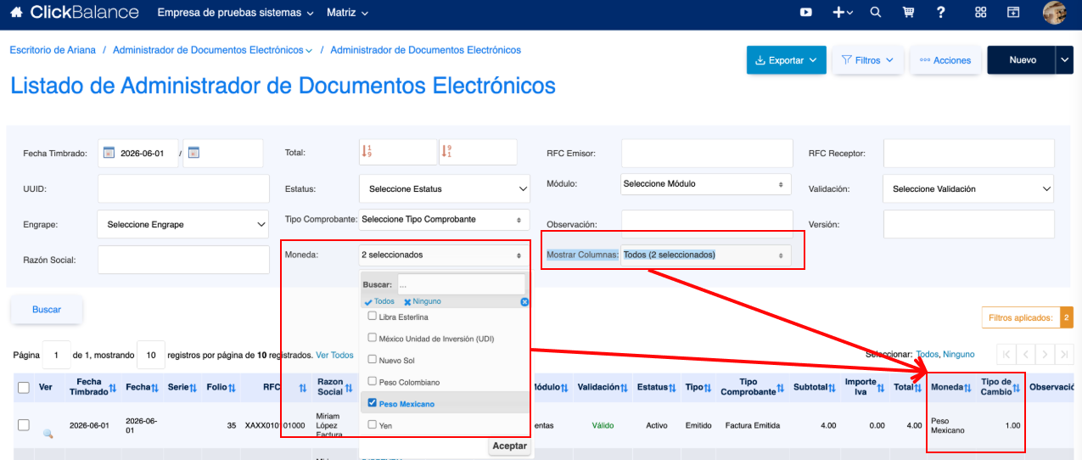Focus the RFC Emisor input field
This screenshot has width=1082, height=460.
pyautogui.click(x=707, y=153)
